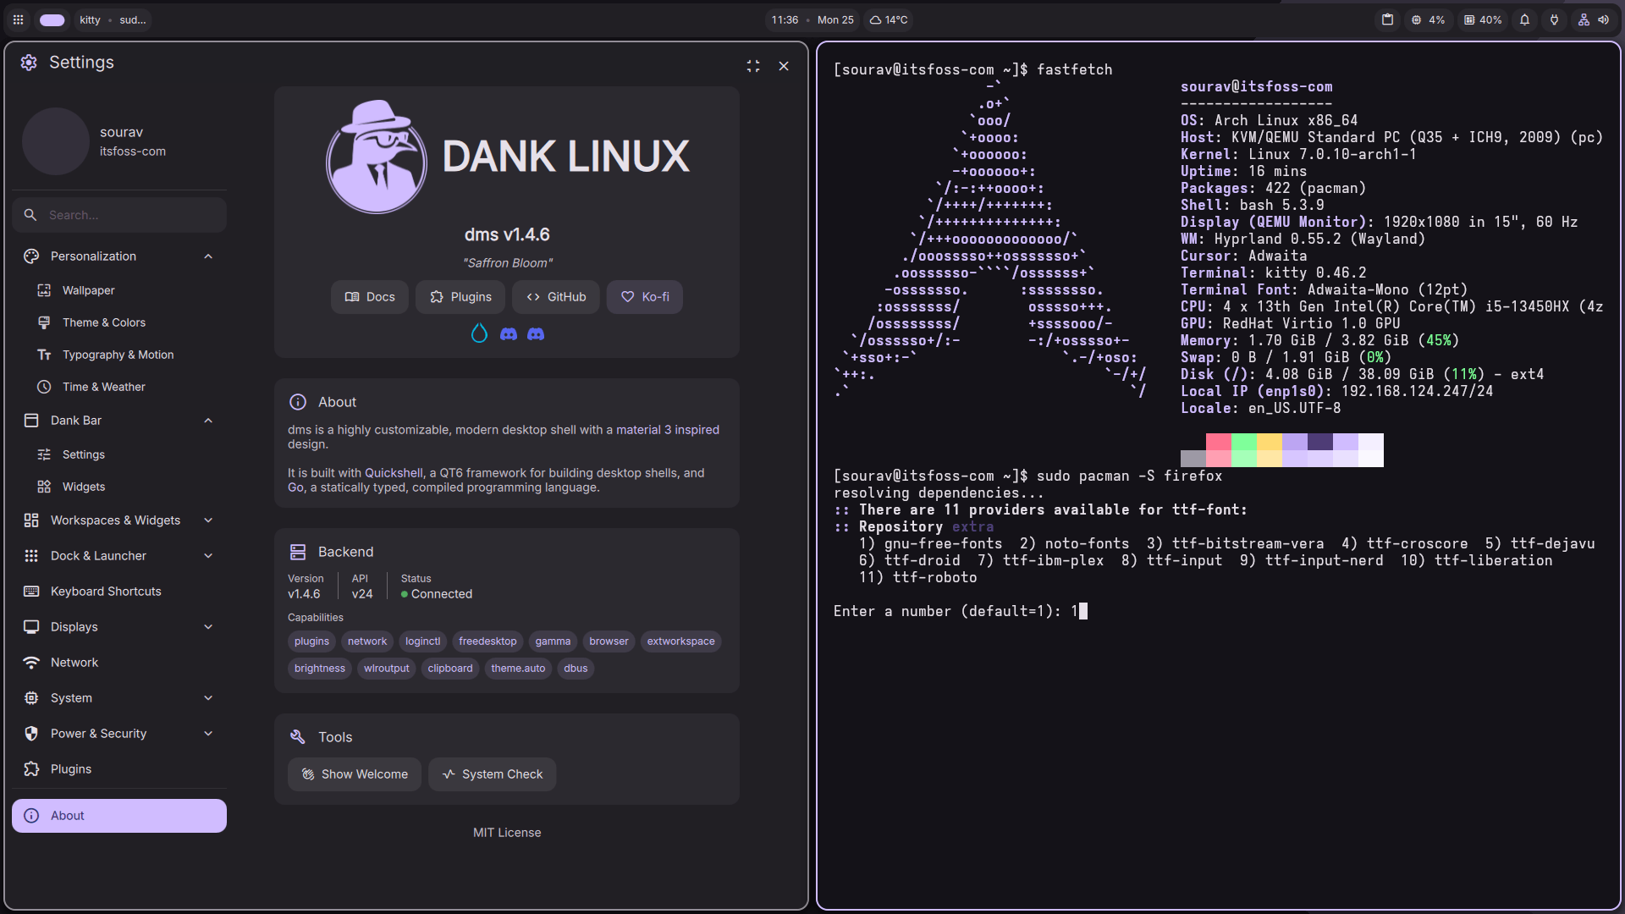Click the kitty window title in bar

tap(90, 19)
